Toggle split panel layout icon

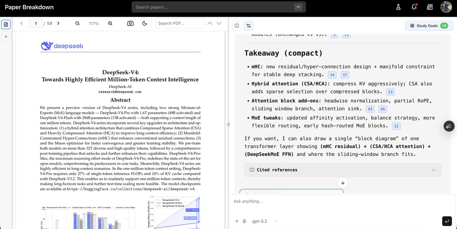[237, 25]
